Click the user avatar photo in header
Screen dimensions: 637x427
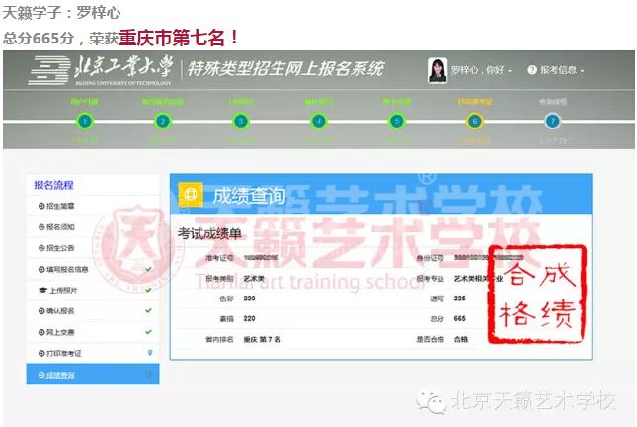pos(437,70)
